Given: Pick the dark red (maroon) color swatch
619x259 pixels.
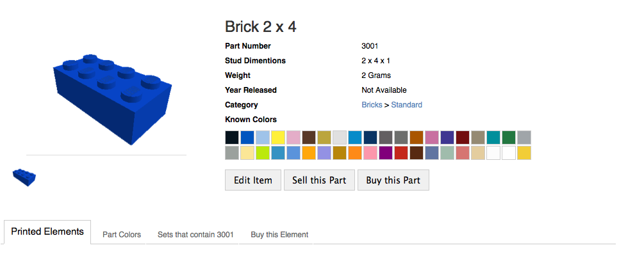Looking at the screenshot, I should 463,137.
